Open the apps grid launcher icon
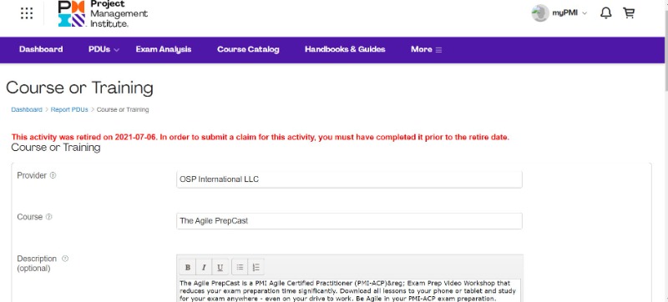668x302 pixels. point(27,13)
